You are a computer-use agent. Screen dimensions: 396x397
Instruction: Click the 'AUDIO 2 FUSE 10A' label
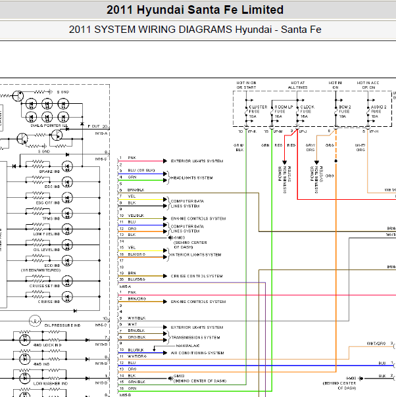point(378,112)
